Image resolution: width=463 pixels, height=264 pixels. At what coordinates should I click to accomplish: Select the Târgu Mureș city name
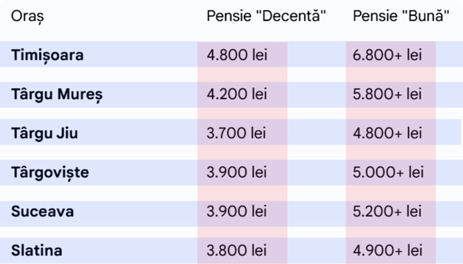(x=57, y=95)
